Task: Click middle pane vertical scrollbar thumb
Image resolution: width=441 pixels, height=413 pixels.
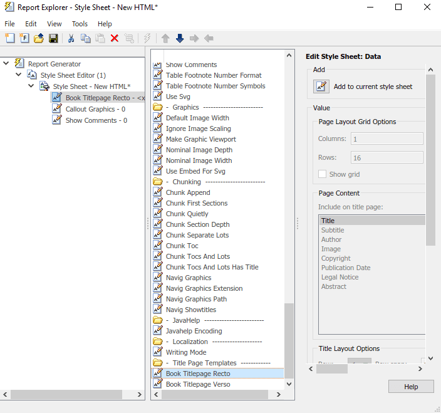Action: click(x=289, y=340)
